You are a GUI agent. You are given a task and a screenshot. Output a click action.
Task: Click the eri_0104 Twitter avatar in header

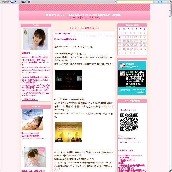[122, 65]
